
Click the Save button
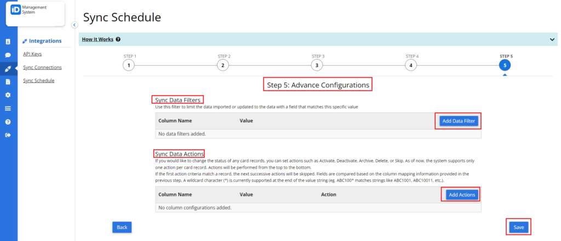point(518,227)
